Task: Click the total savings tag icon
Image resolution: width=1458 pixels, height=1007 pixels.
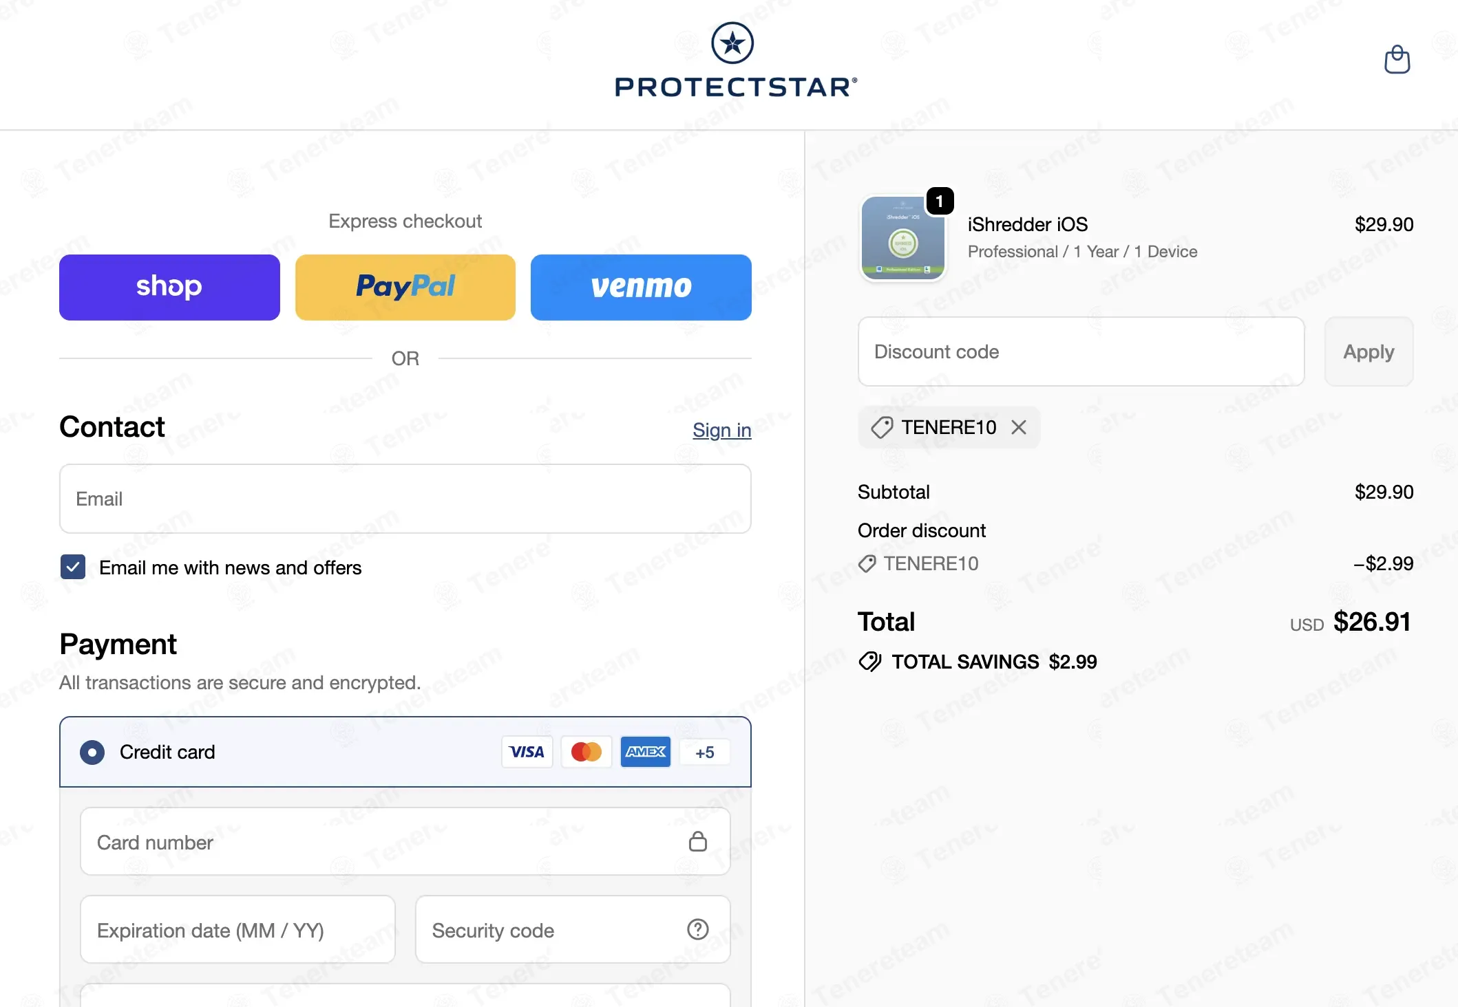Action: (x=870, y=662)
